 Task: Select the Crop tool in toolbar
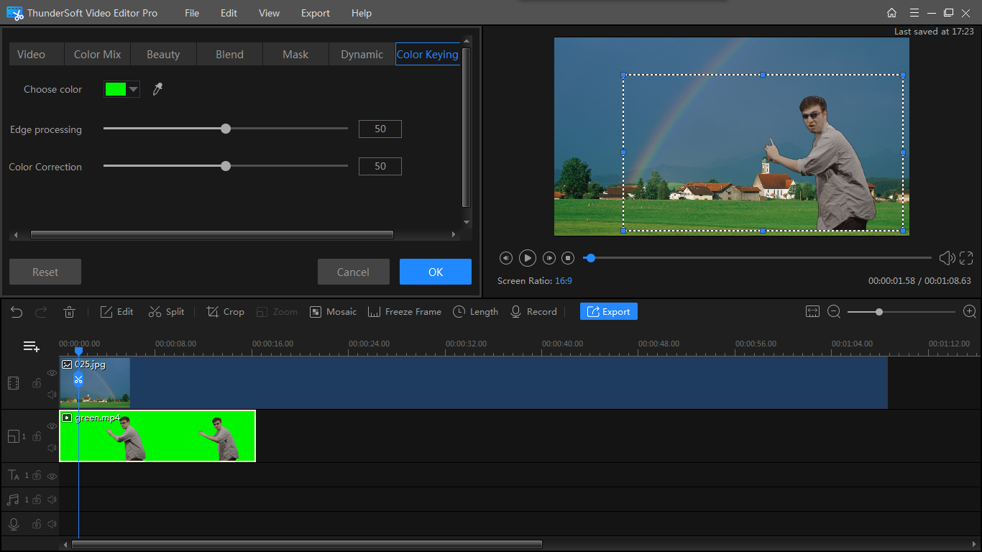pos(225,312)
